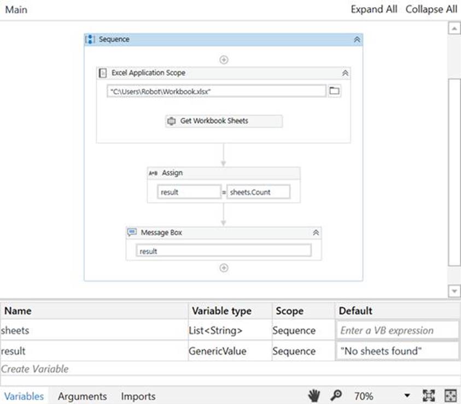Click the pan hand tool icon

coord(314,396)
